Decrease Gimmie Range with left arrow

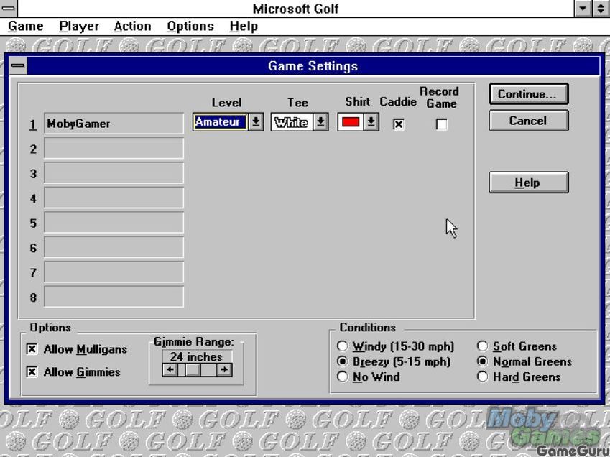(x=170, y=369)
